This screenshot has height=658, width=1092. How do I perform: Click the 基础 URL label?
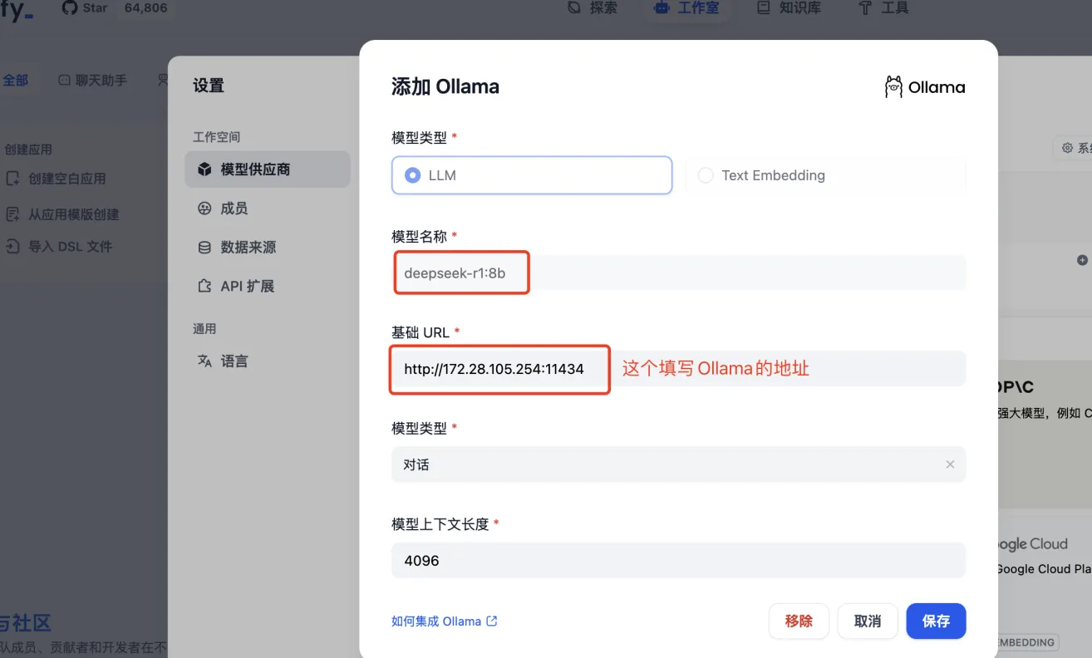tap(420, 332)
